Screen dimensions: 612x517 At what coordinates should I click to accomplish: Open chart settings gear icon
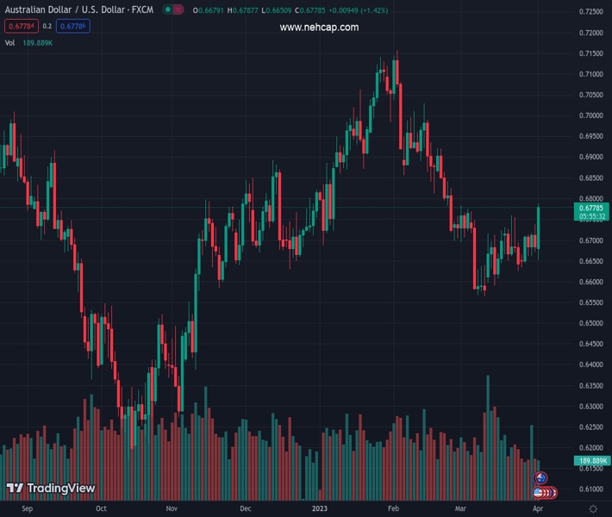coord(593,509)
